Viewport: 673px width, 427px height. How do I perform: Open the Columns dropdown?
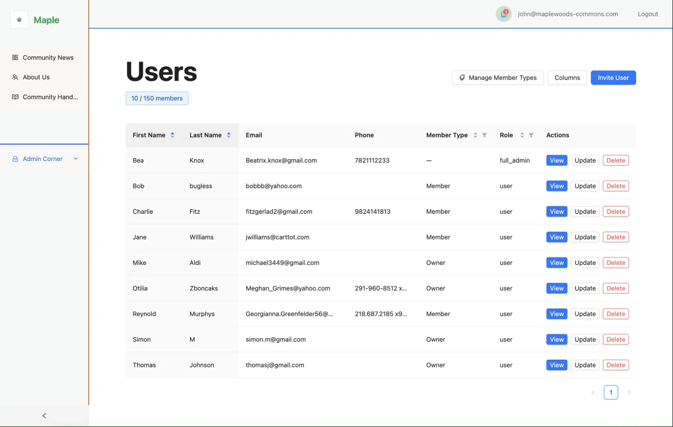567,77
